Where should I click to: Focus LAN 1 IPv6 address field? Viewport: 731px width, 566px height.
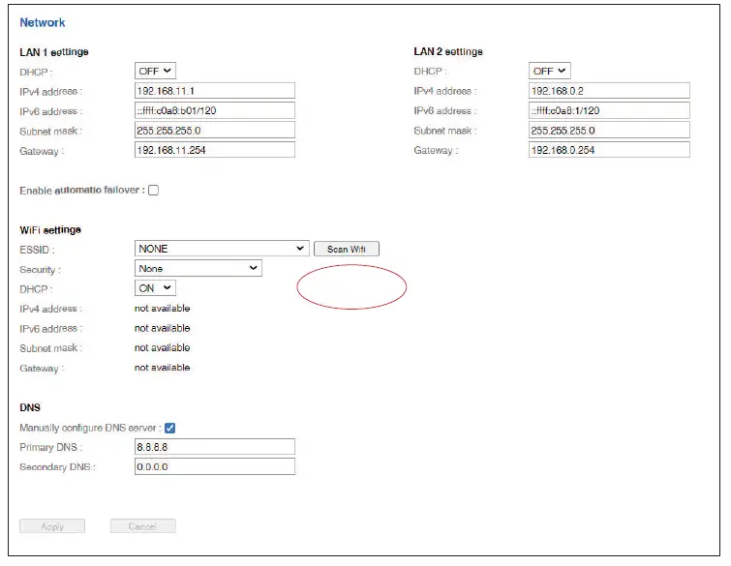click(x=215, y=110)
